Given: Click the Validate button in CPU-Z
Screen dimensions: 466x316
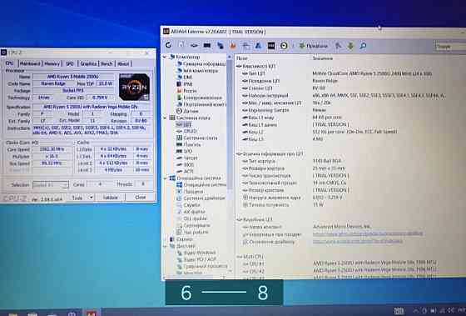Looking at the screenshot, I should click(110, 198).
